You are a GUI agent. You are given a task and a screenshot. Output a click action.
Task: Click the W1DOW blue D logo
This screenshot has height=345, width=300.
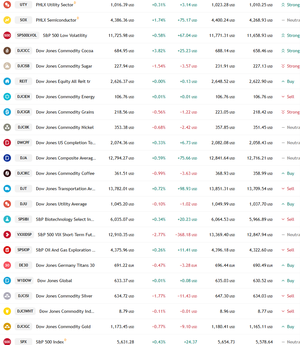[7, 281]
